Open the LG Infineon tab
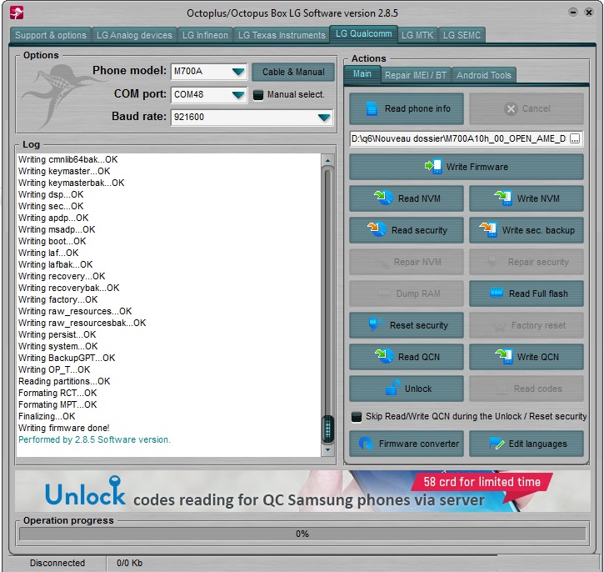This screenshot has height=572, width=604. [205, 35]
